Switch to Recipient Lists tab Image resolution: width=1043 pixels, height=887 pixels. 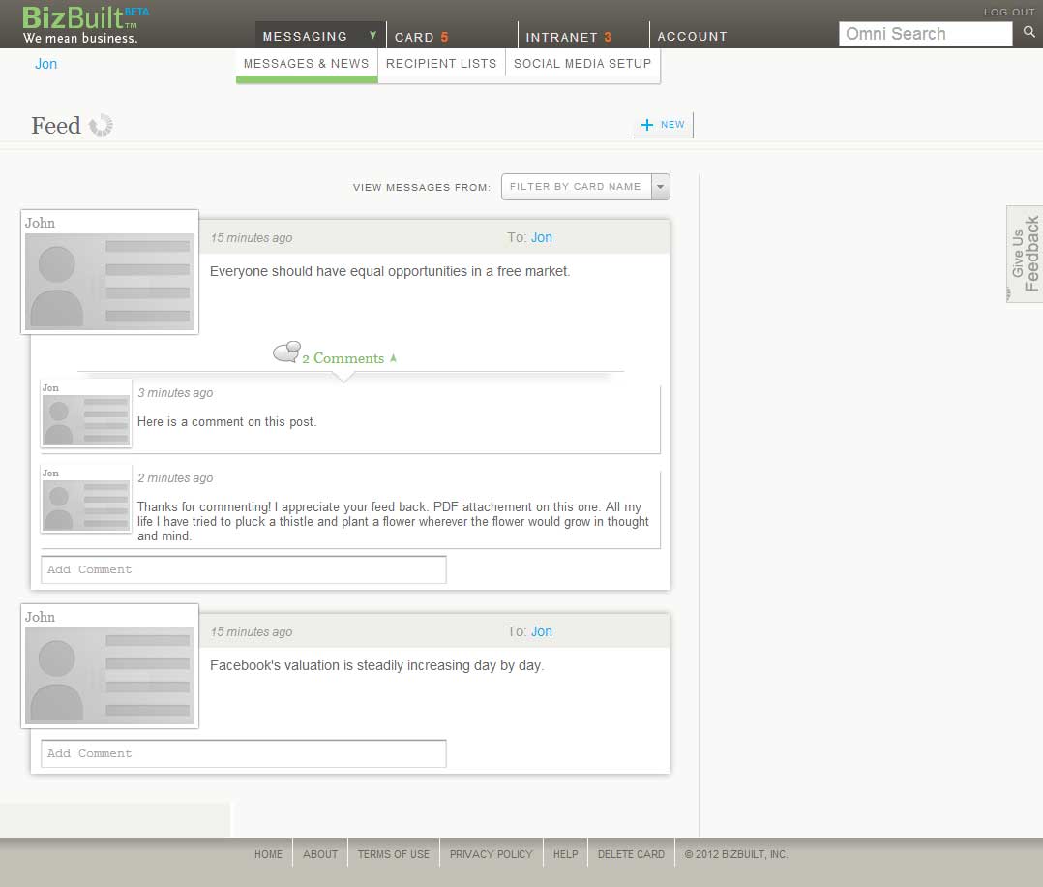pos(441,64)
